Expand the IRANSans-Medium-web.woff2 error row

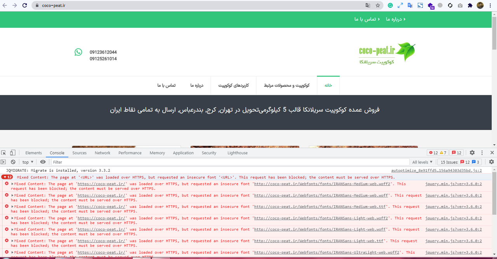12,184
